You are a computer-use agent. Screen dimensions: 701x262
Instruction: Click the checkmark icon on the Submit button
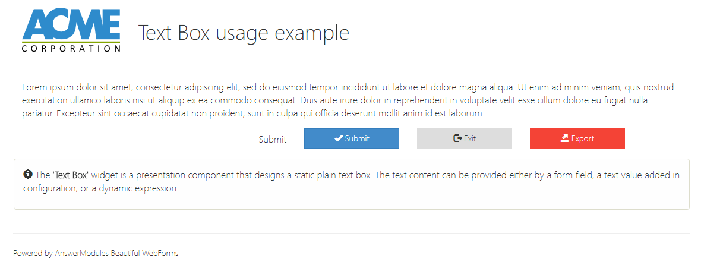(339, 138)
